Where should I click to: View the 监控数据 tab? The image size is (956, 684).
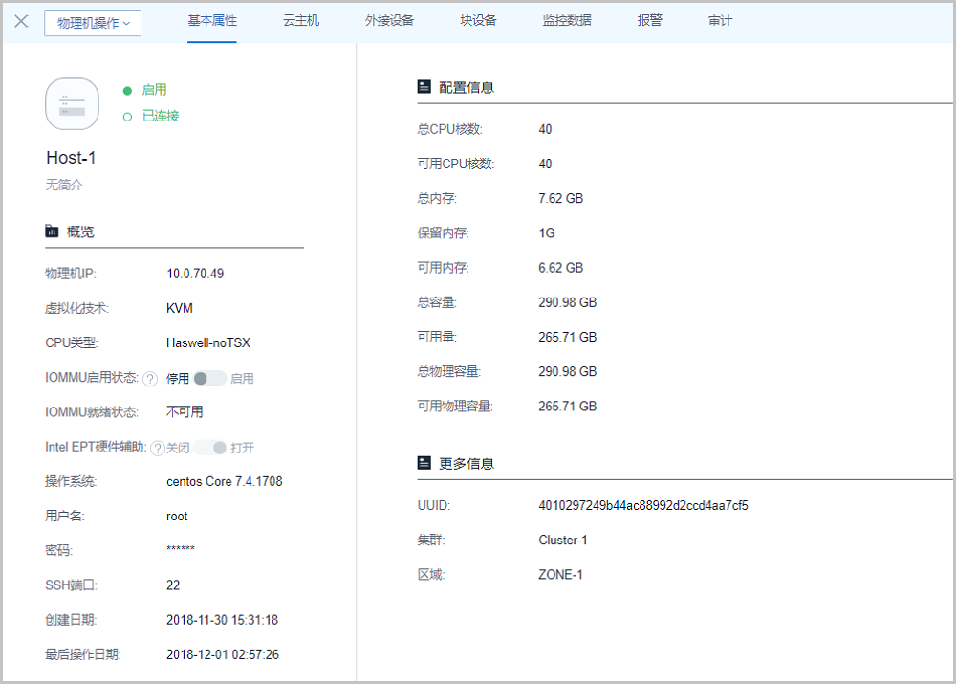point(566,20)
